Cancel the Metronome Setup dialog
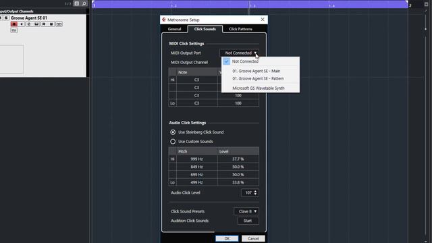 (x=253, y=238)
